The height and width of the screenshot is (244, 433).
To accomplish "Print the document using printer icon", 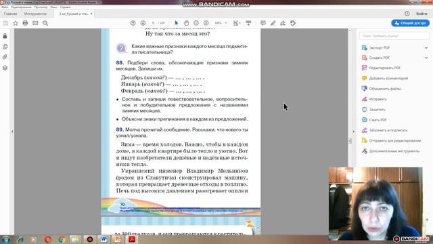I will pyautogui.click(x=26, y=23).
